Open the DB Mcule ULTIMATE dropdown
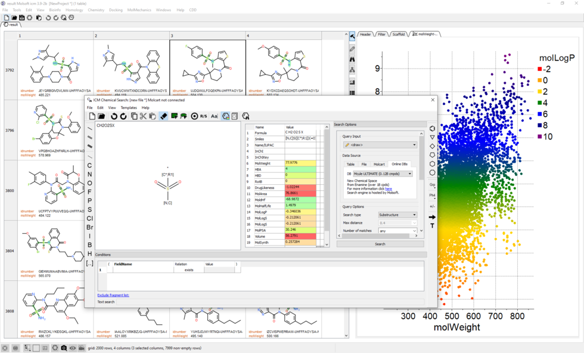This screenshot has width=584, height=353. point(383,174)
